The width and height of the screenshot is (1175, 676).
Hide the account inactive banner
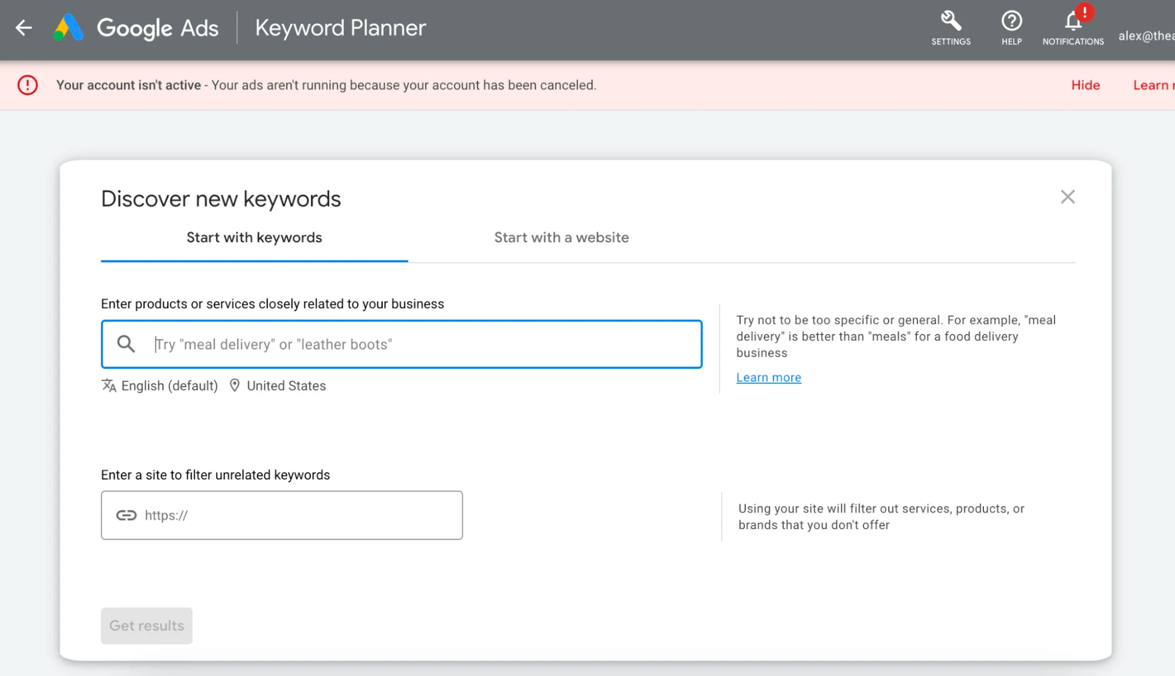[x=1085, y=85]
